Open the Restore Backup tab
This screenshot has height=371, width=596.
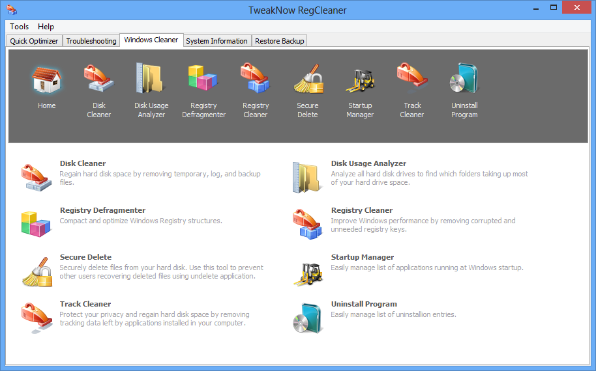point(279,41)
